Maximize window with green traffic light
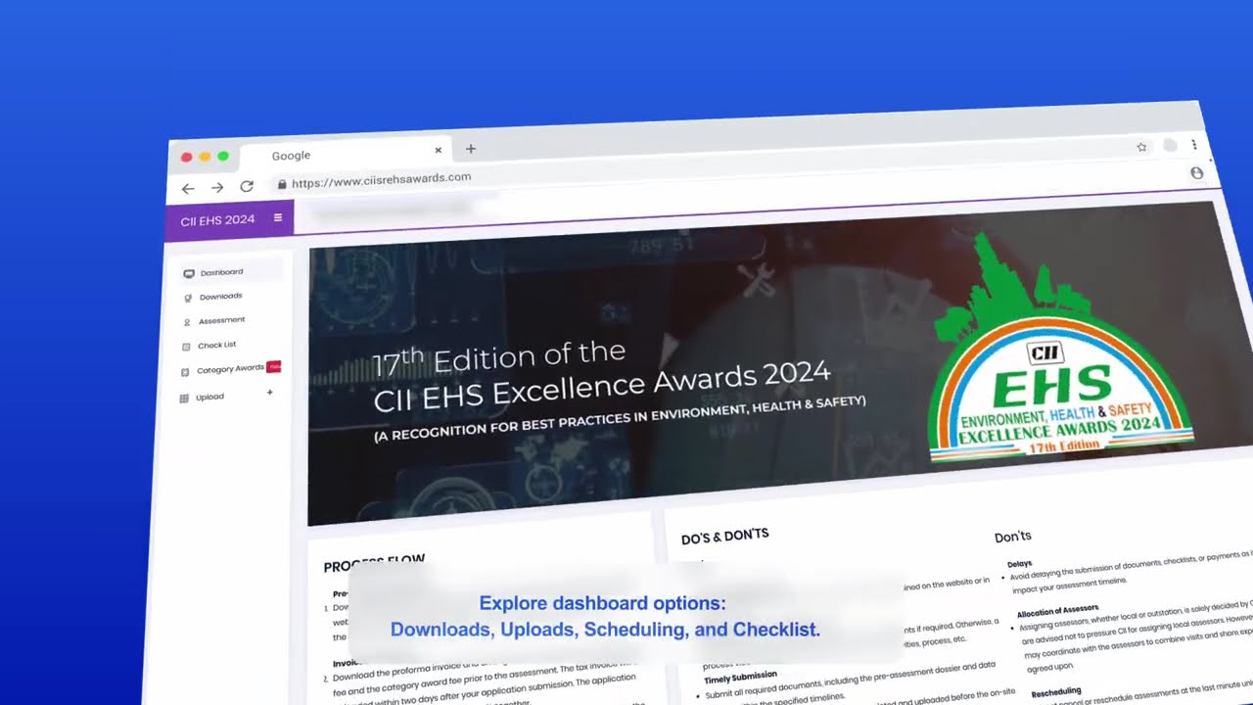The width and height of the screenshot is (1253, 705). click(x=223, y=157)
